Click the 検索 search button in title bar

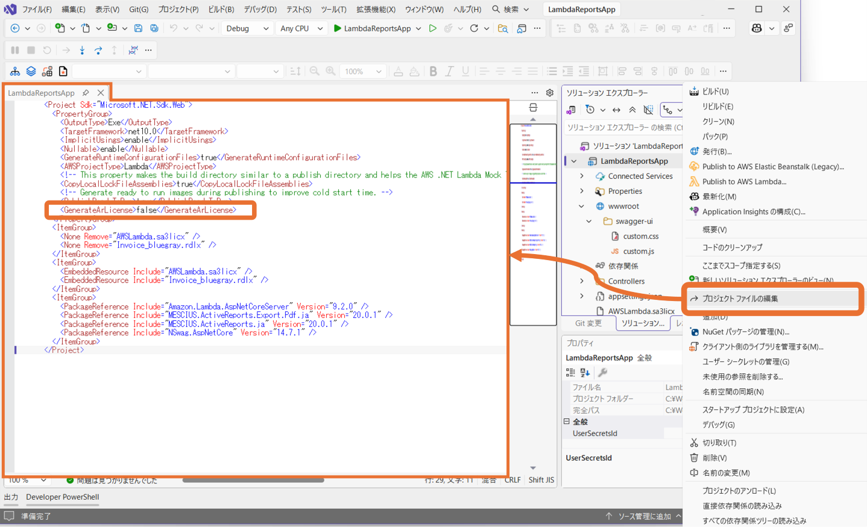tap(511, 9)
